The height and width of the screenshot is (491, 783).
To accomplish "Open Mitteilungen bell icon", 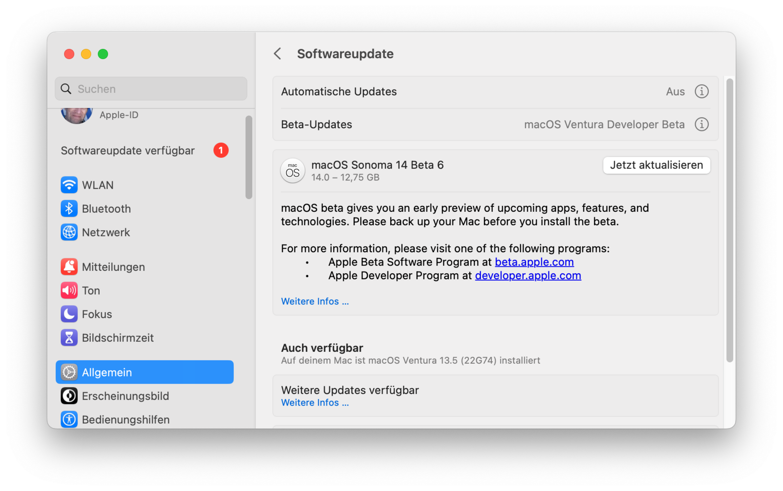I will pos(69,267).
